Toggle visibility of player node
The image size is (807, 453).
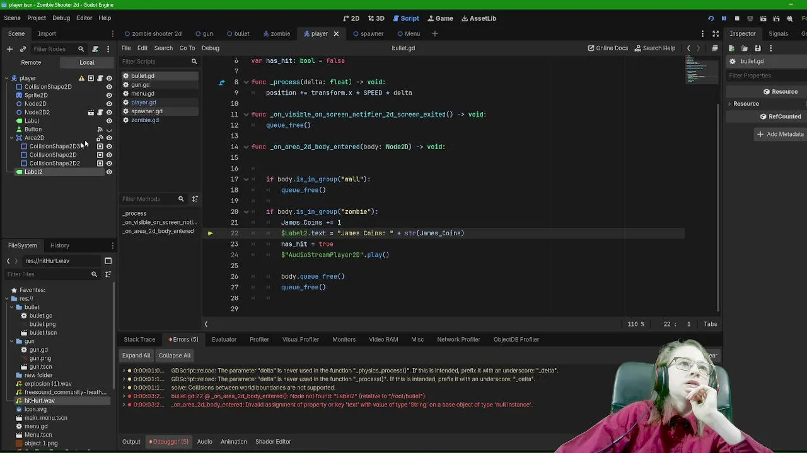point(109,78)
